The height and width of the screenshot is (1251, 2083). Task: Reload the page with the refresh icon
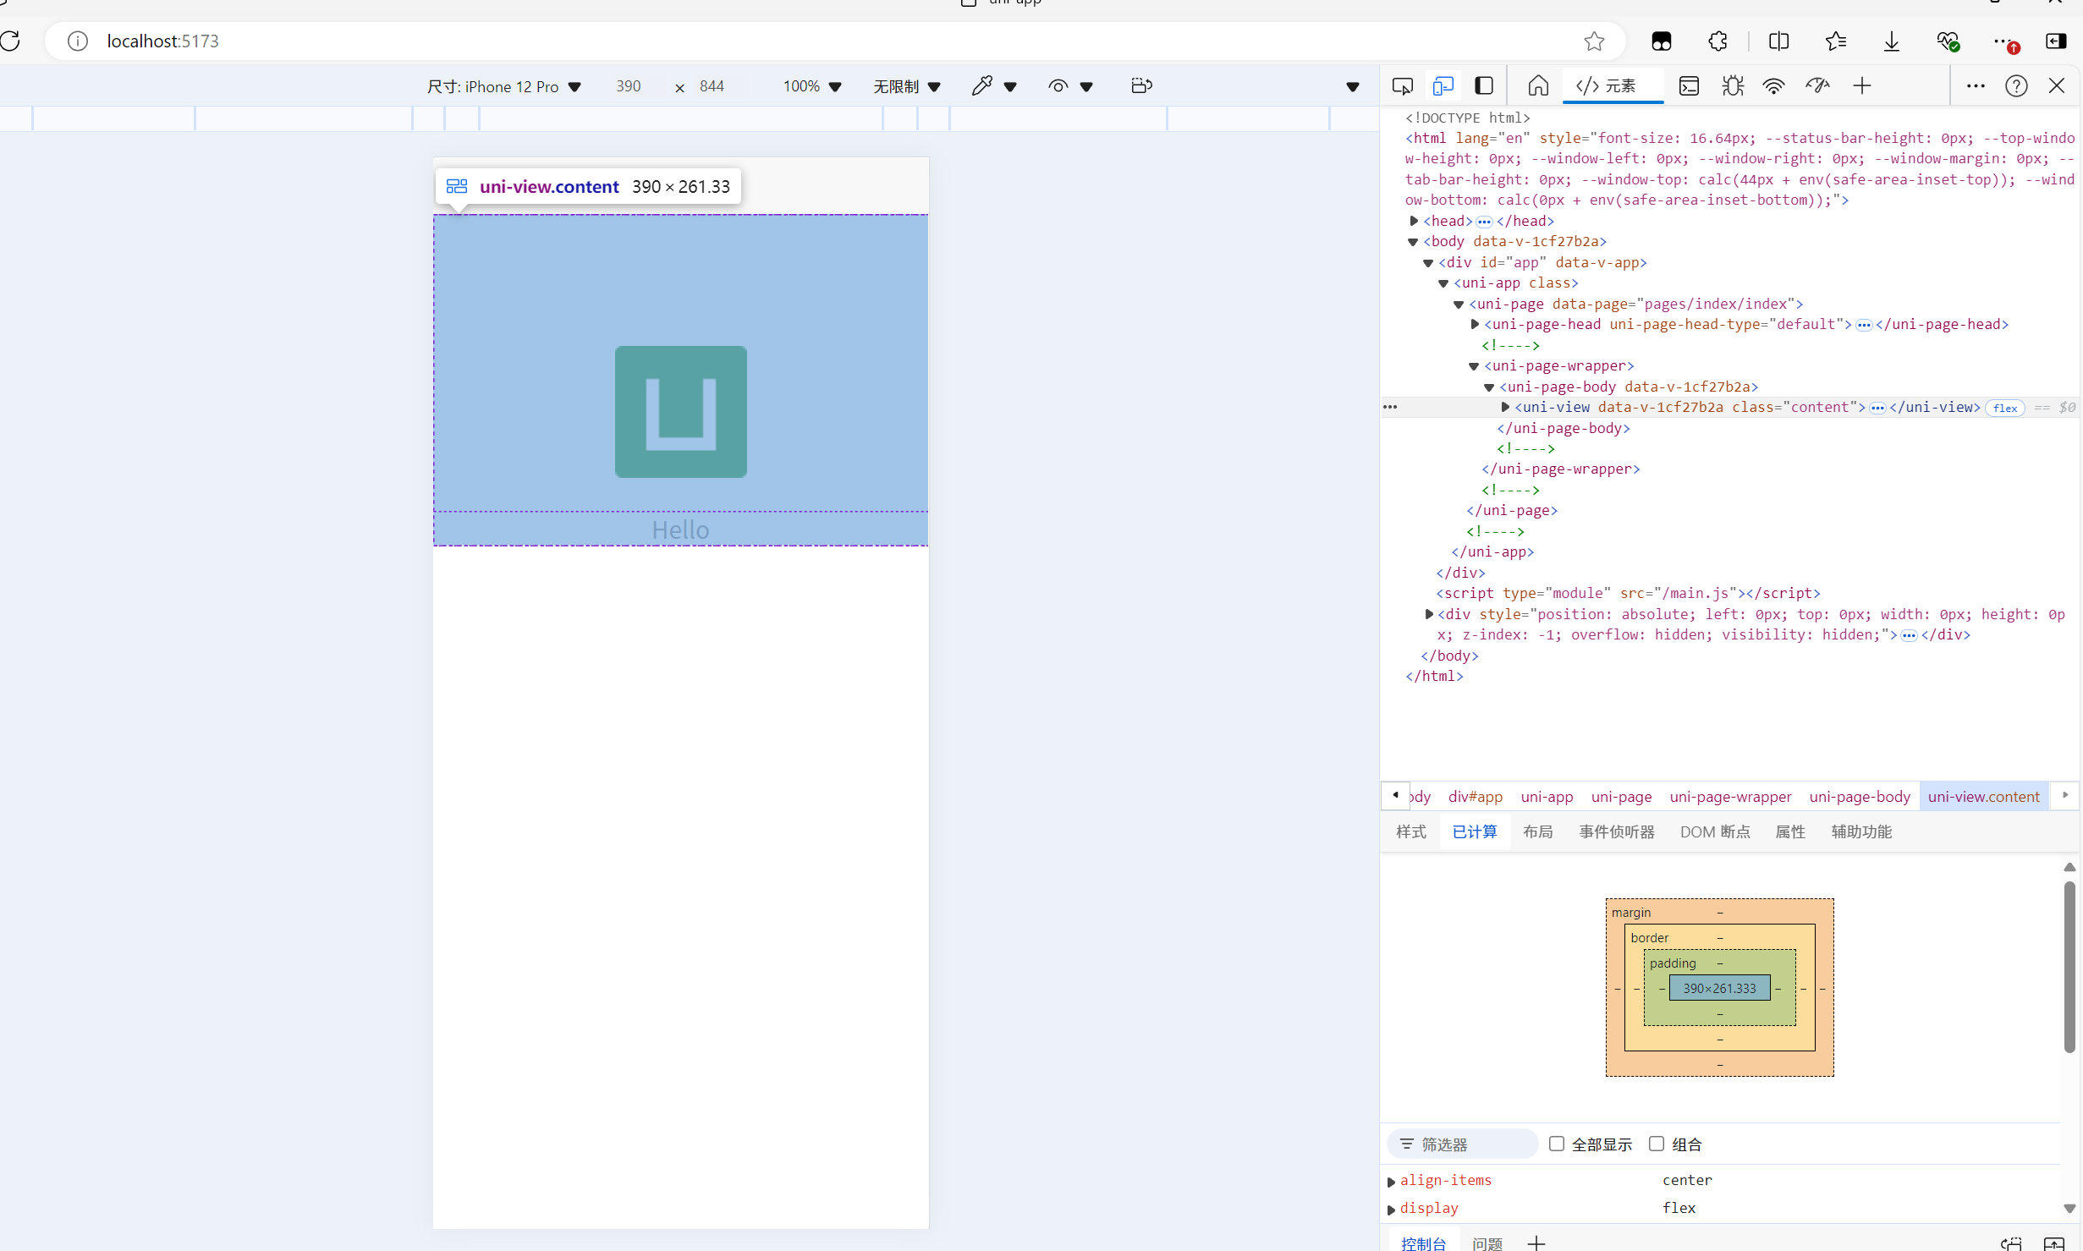(x=10, y=41)
